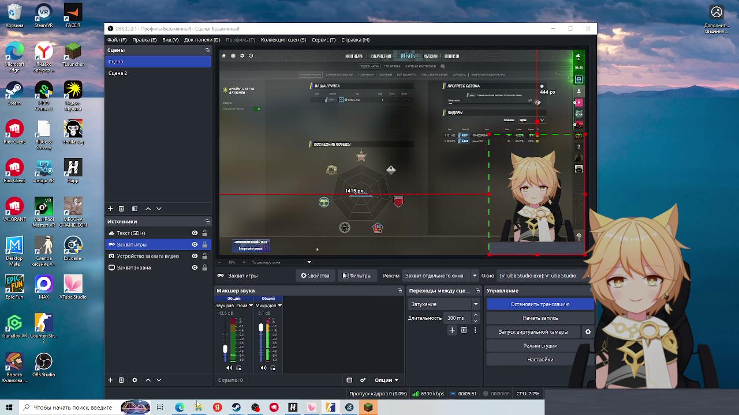Screen dimensions: 739x415
Task: Switch audio mixer layout icon
Action: [349, 380]
